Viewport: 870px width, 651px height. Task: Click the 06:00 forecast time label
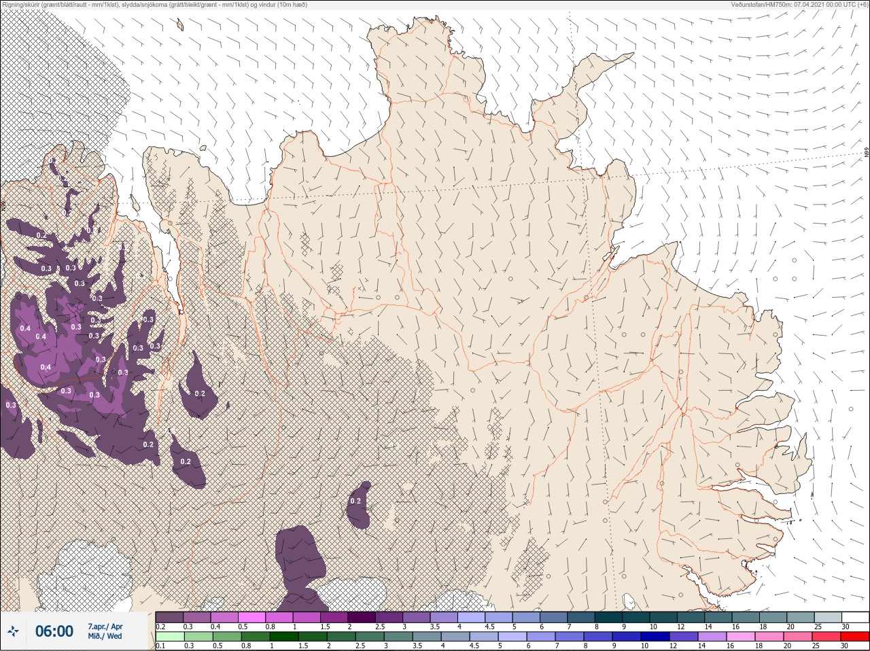(x=54, y=631)
